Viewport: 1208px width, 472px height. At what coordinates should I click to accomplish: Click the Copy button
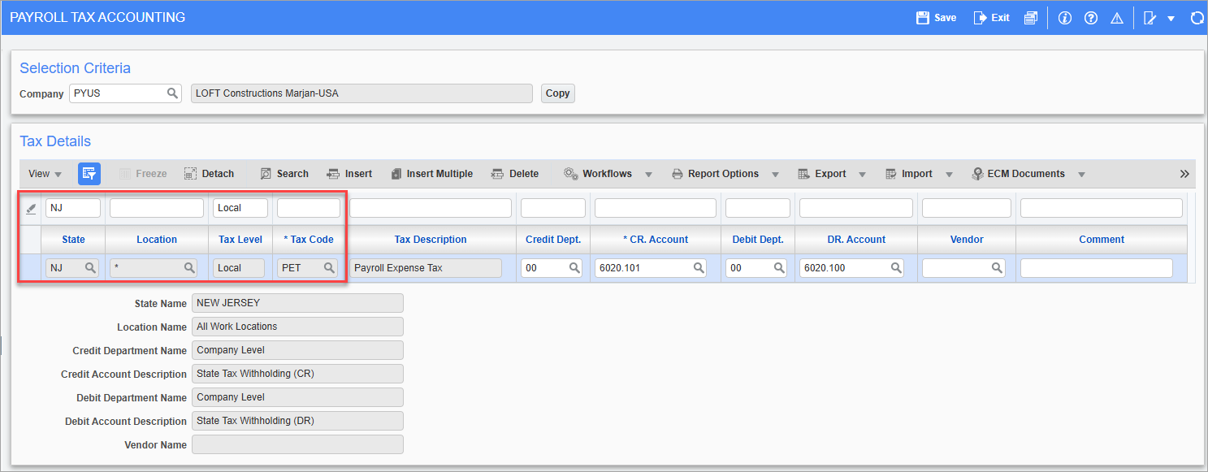pos(557,93)
